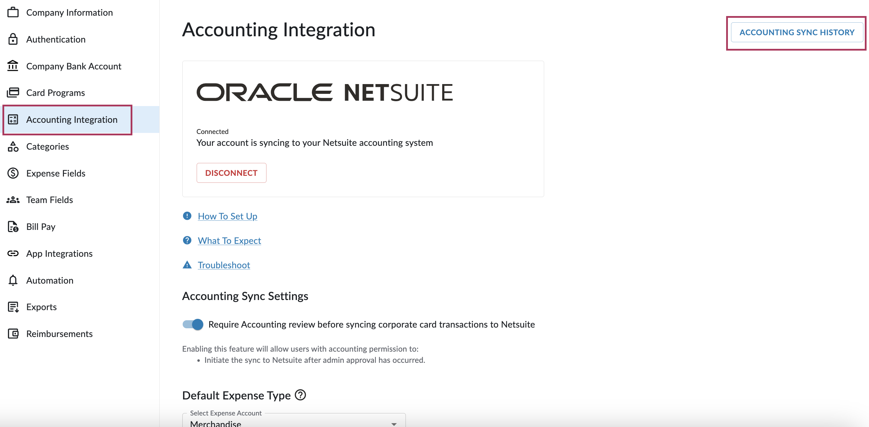Click the question icon beside What To Expect

pos(187,240)
